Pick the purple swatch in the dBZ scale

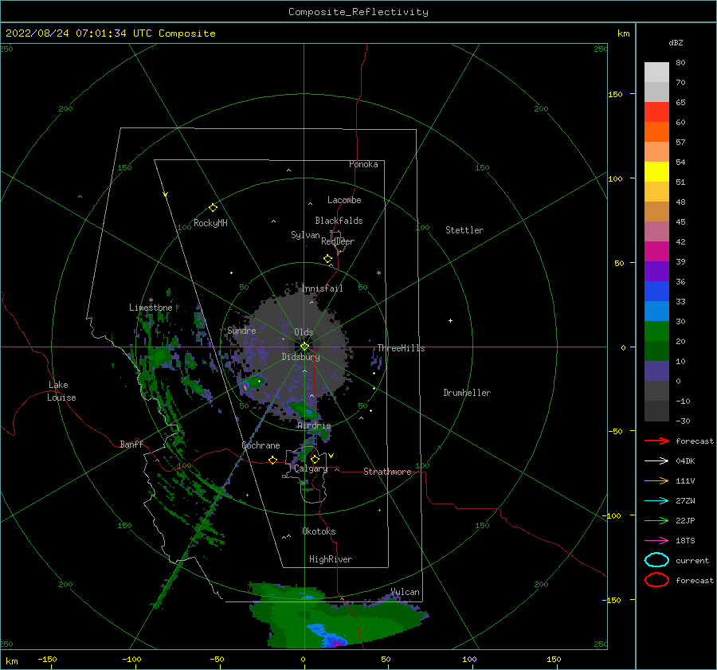pos(656,271)
